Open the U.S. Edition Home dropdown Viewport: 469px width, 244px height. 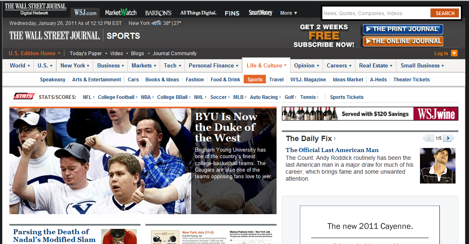click(34, 53)
